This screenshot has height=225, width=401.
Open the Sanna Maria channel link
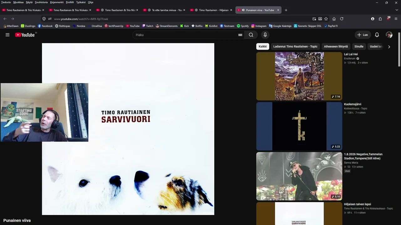coord(351,162)
